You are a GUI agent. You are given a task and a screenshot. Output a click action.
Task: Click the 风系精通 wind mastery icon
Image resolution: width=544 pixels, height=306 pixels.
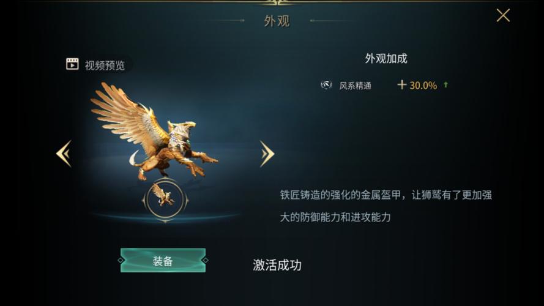[326, 85]
